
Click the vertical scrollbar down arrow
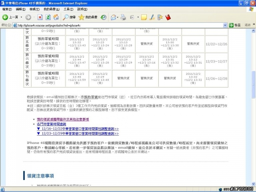[x=253, y=184]
